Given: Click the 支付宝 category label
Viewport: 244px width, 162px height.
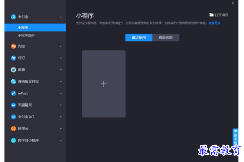Looking at the screenshot, I should (23, 17).
